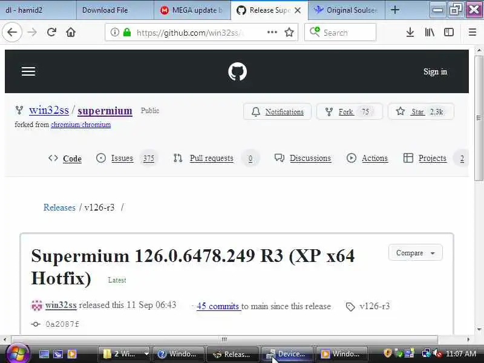Click the v126-r3 tag label
484x363 pixels.
tap(374, 306)
